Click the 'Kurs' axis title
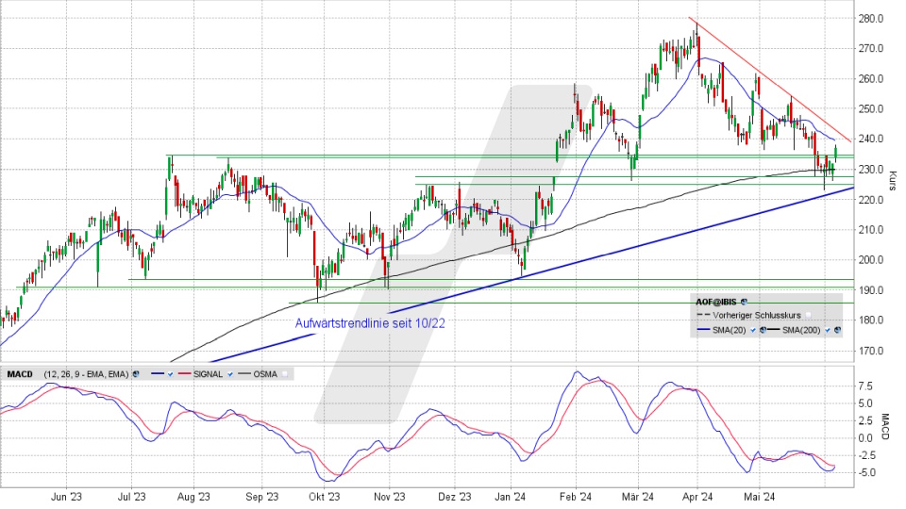Image resolution: width=906 pixels, height=509 pixels. 892,181
